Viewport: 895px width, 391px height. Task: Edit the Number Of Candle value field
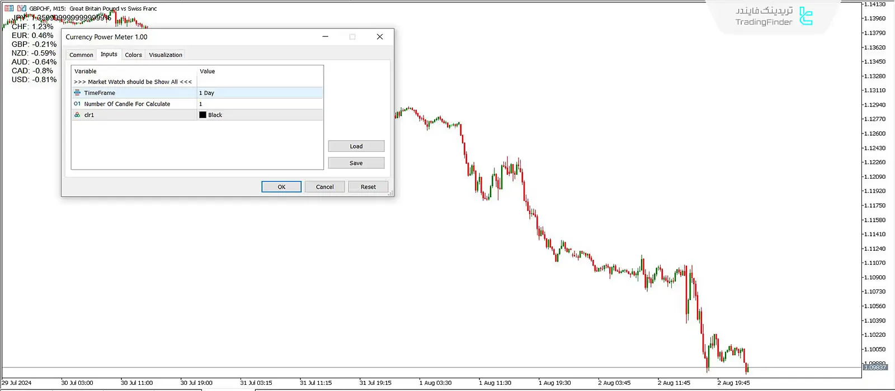(260, 104)
